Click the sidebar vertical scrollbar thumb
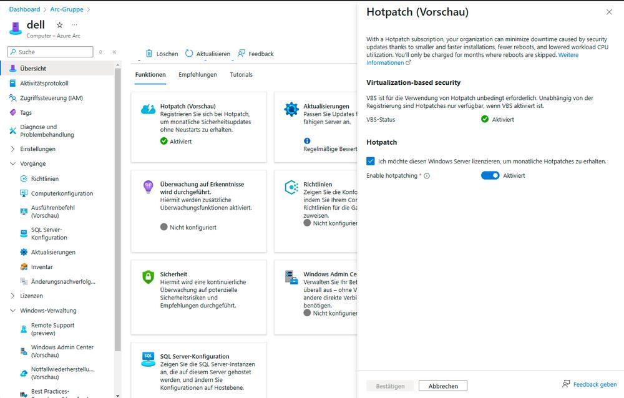 tap(117, 210)
